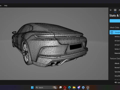Select the Vertex Colors mesh option
The height and width of the screenshot is (90, 120).
click(117, 49)
